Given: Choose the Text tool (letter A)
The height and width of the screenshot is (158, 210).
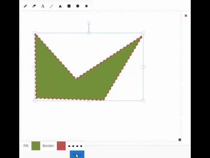Looking at the screenshot, I should [x=43, y=6].
